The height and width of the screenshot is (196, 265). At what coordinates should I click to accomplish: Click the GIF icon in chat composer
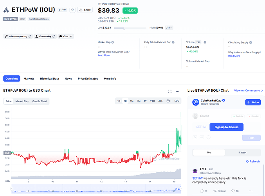(202, 138)
